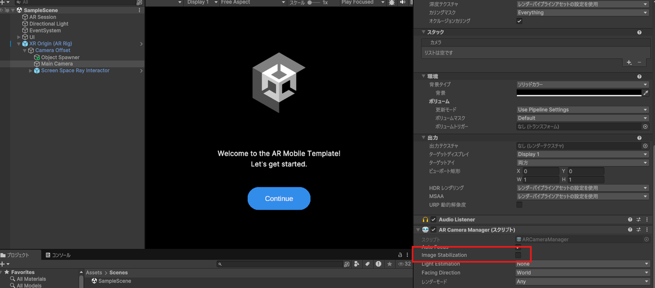Viewport: 655px width, 288px height.
Task: Open preset settings for Audio Listener
Action: coord(639,220)
